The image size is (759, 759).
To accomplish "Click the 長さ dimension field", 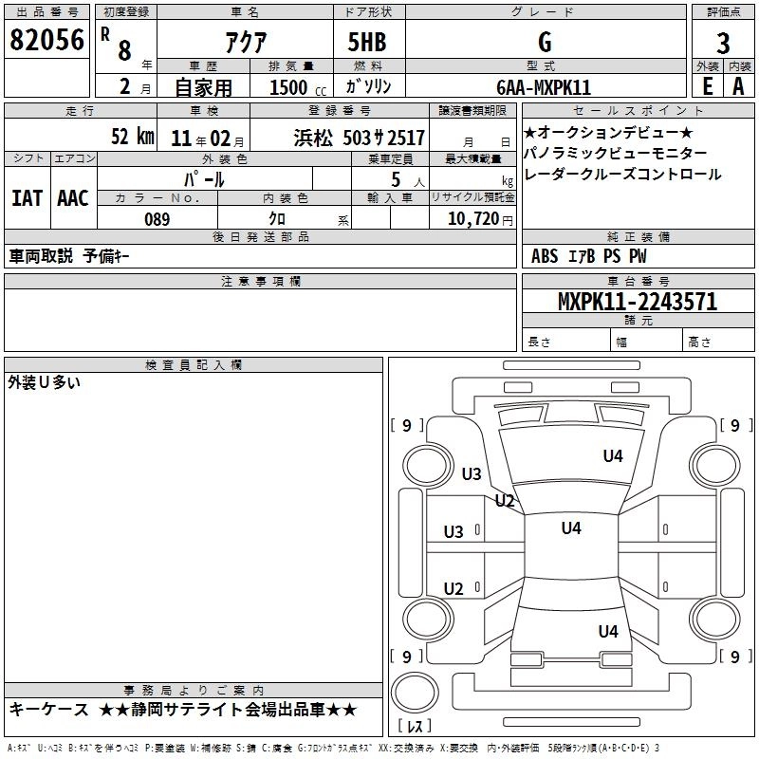I will pos(566,340).
